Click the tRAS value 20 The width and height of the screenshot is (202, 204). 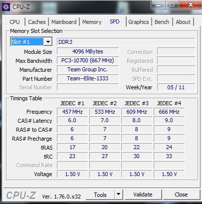pyautogui.click(x=105, y=147)
